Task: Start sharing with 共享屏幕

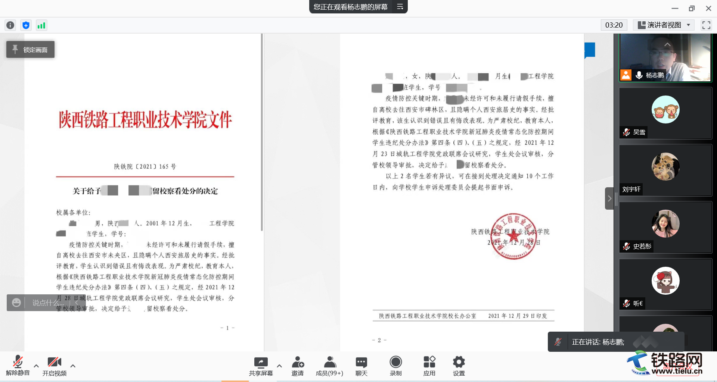Action: click(261, 366)
